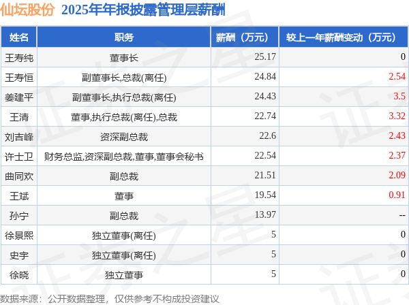Click the salary value 22.6
The width and height of the screenshot is (409, 305).
tap(268, 136)
